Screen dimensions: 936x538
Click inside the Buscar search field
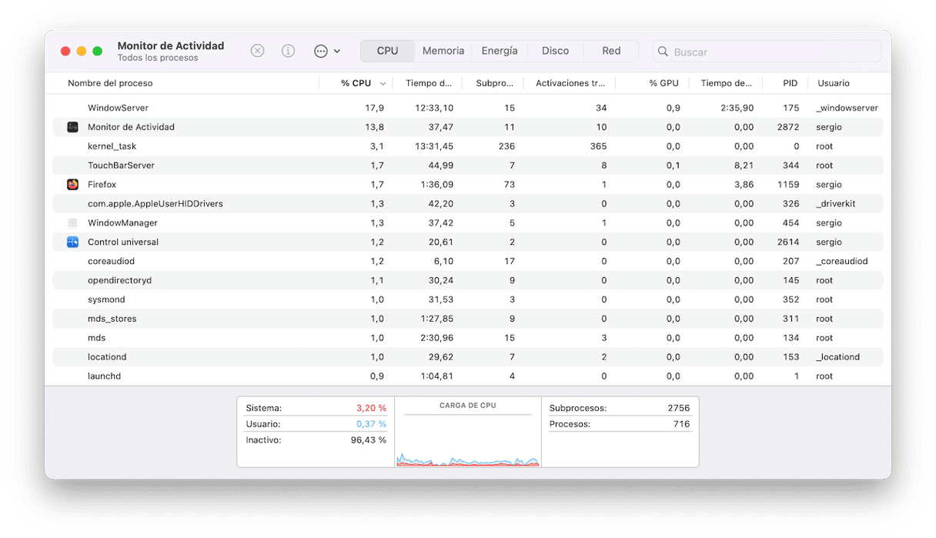point(774,52)
